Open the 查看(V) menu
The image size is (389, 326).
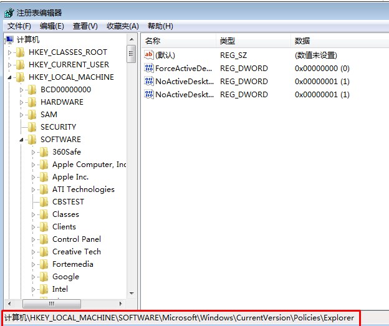tap(85, 26)
